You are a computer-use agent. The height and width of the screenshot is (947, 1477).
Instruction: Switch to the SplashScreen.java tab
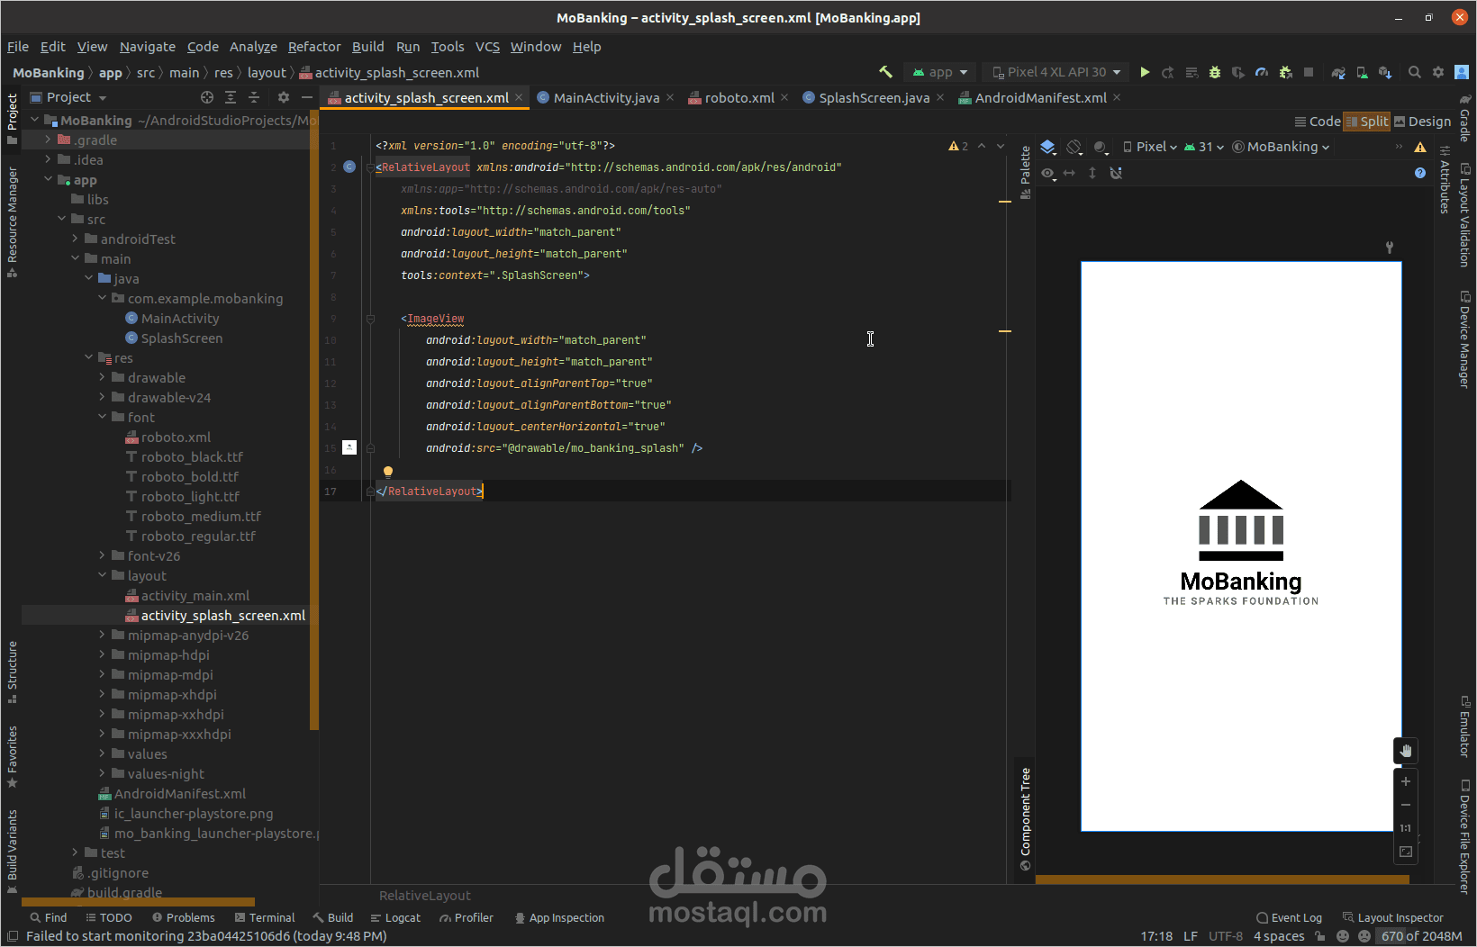pyautogui.click(x=874, y=98)
